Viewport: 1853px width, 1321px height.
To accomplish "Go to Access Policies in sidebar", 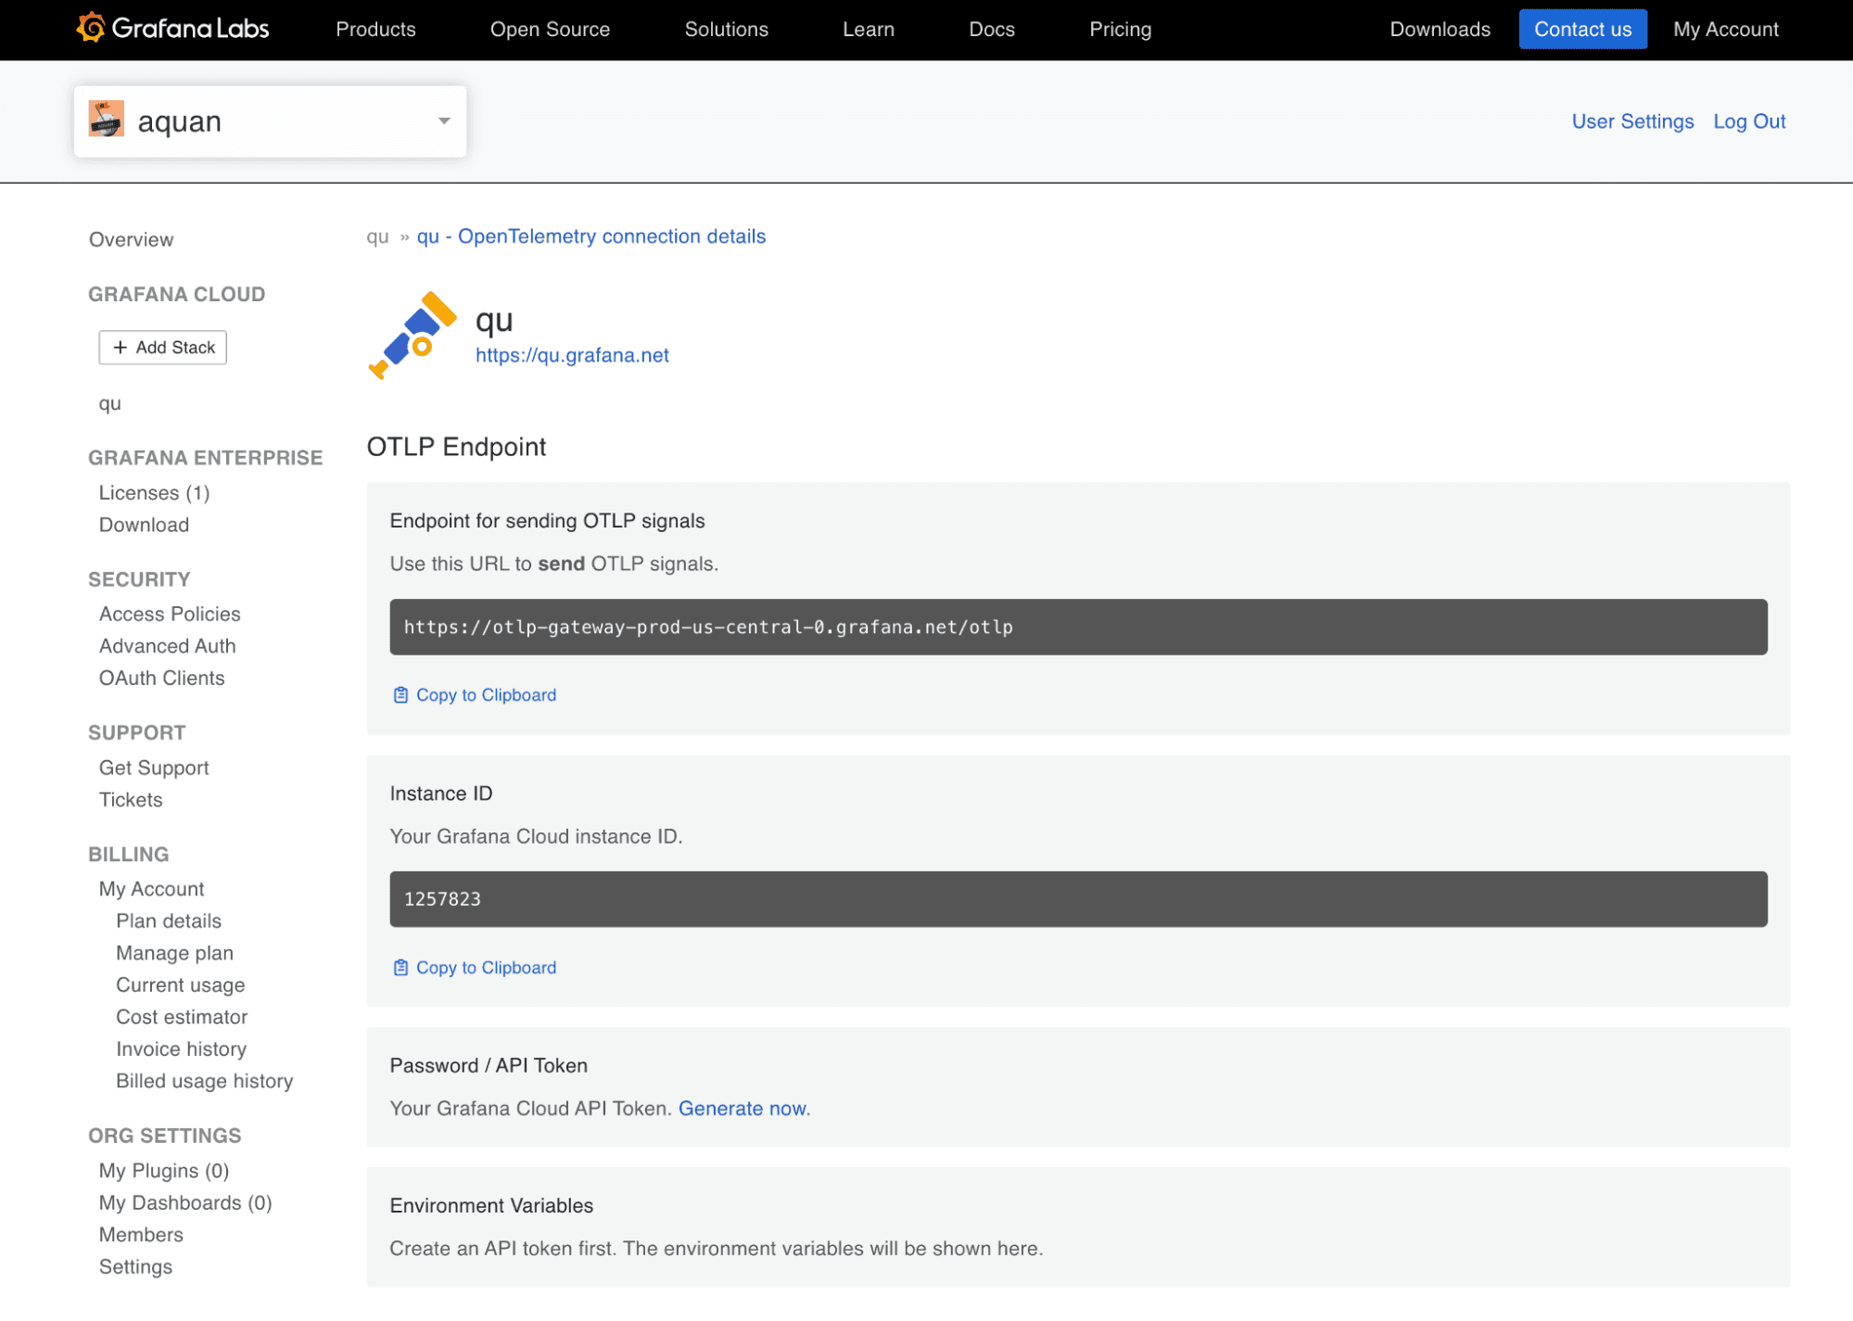I will tap(170, 614).
